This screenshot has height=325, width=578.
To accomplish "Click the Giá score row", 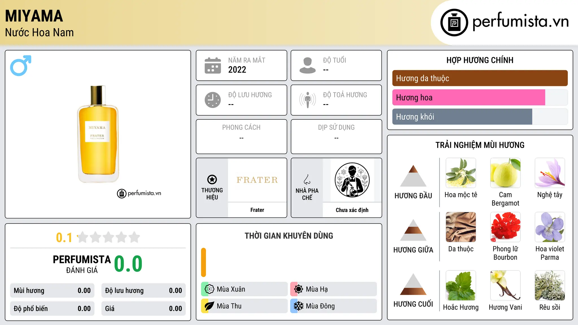I will [x=143, y=309].
